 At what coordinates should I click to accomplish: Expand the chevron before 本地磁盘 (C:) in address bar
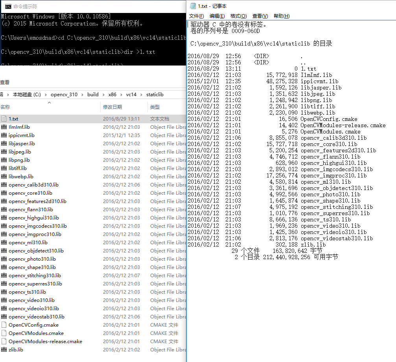[8, 95]
